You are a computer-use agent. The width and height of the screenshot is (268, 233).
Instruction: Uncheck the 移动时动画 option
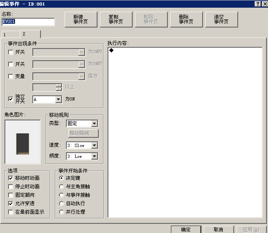[11, 178]
